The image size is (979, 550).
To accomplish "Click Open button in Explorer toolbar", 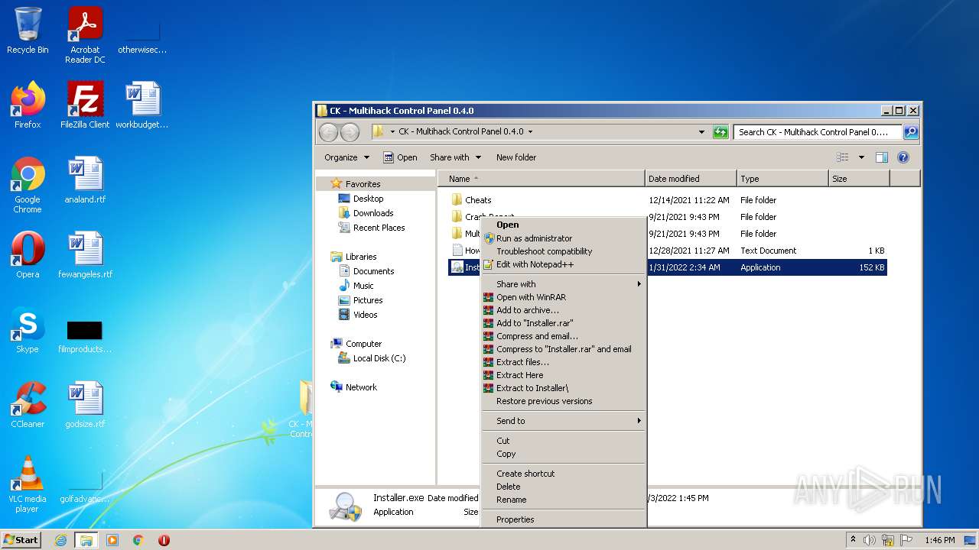I will click(x=400, y=157).
